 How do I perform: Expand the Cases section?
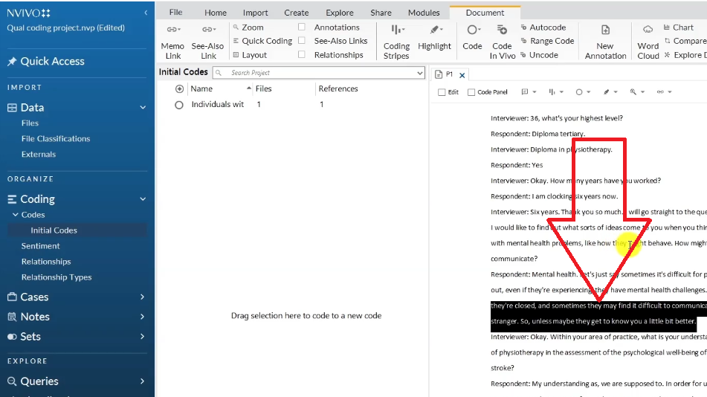tap(143, 297)
